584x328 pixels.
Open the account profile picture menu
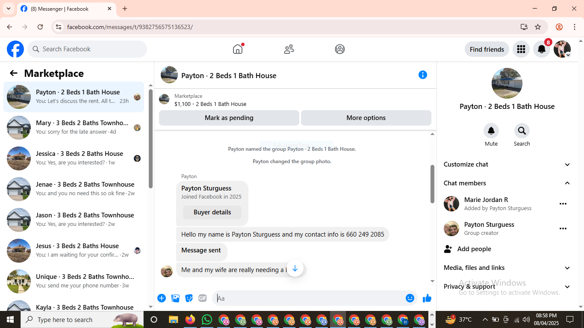click(562, 49)
